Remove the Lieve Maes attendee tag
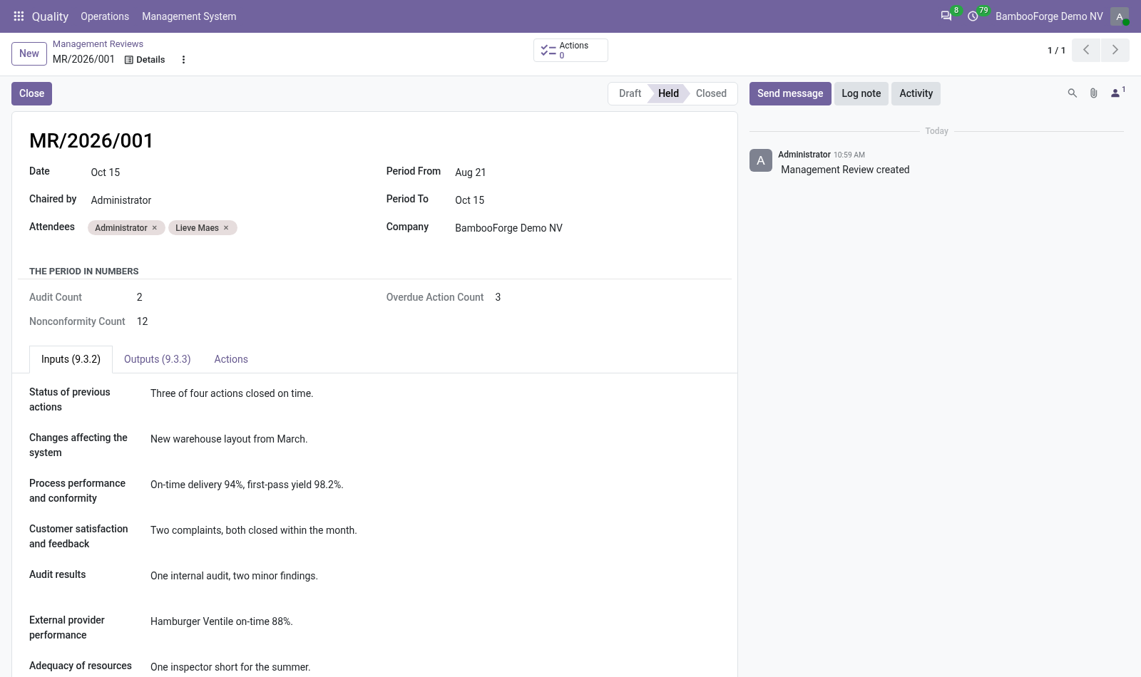Image resolution: width=1141 pixels, height=677 pixels. (226, 228)
